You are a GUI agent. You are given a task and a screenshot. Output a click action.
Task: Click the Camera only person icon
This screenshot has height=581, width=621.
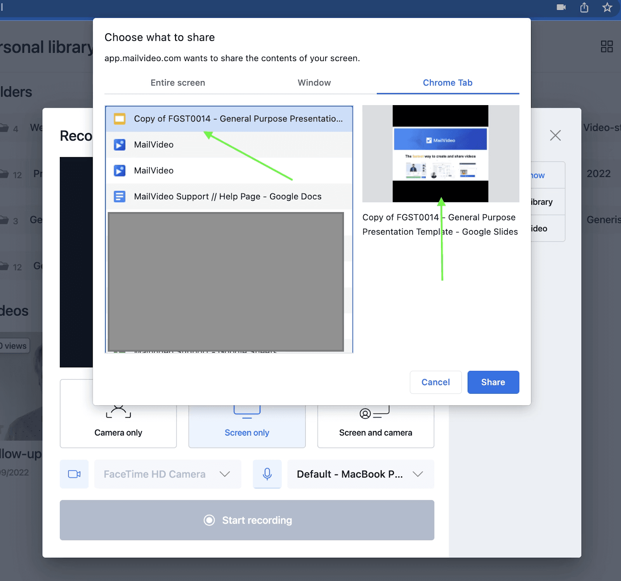pyautogui.click(x=118, y=412)
